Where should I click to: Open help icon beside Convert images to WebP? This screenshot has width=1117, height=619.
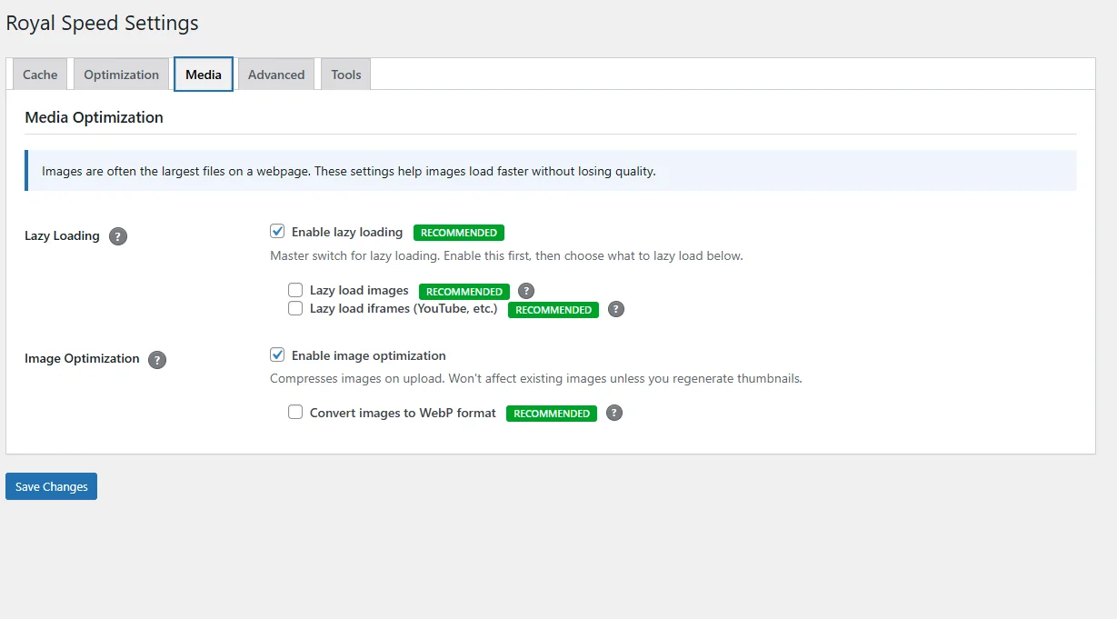pos(613,413)
